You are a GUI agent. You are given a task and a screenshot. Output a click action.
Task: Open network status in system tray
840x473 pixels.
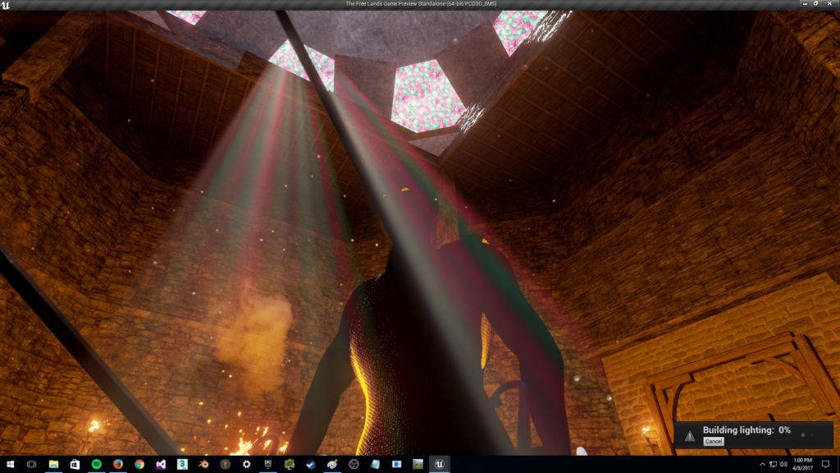(x=773, y=465)
